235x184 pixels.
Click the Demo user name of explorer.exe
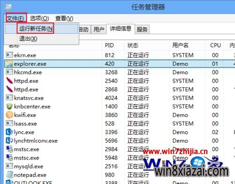pyautogui.click(x=180, y=64)
